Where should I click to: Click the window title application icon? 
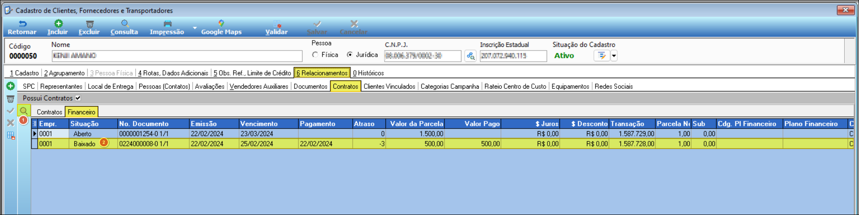9,10
